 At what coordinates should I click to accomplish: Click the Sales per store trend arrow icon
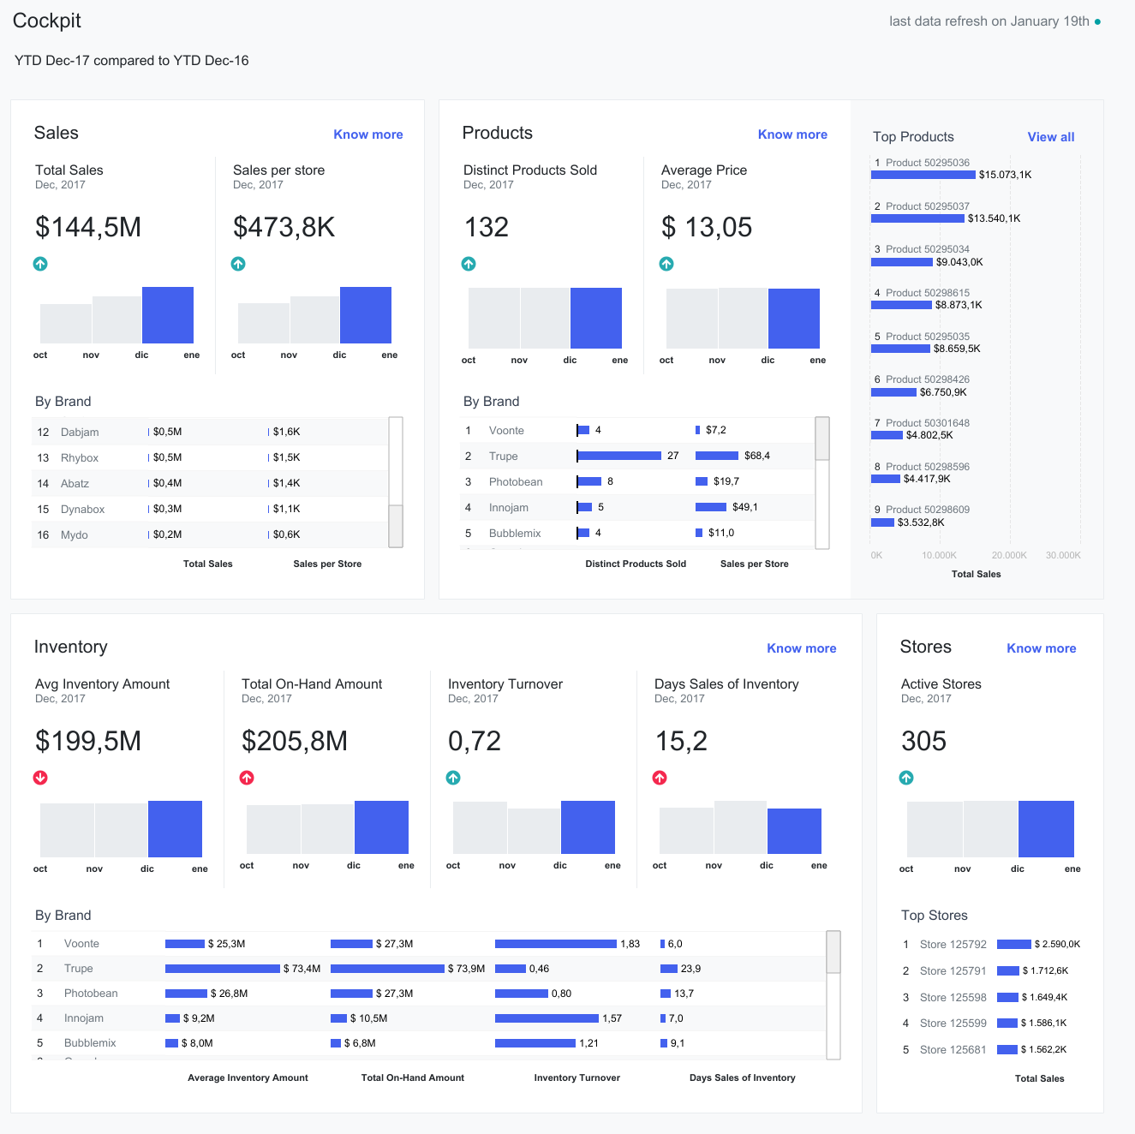click(x=238, y=264)
